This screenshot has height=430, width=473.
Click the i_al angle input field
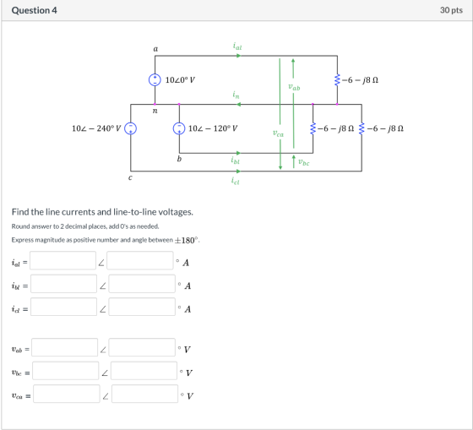(x=140, y=260)
